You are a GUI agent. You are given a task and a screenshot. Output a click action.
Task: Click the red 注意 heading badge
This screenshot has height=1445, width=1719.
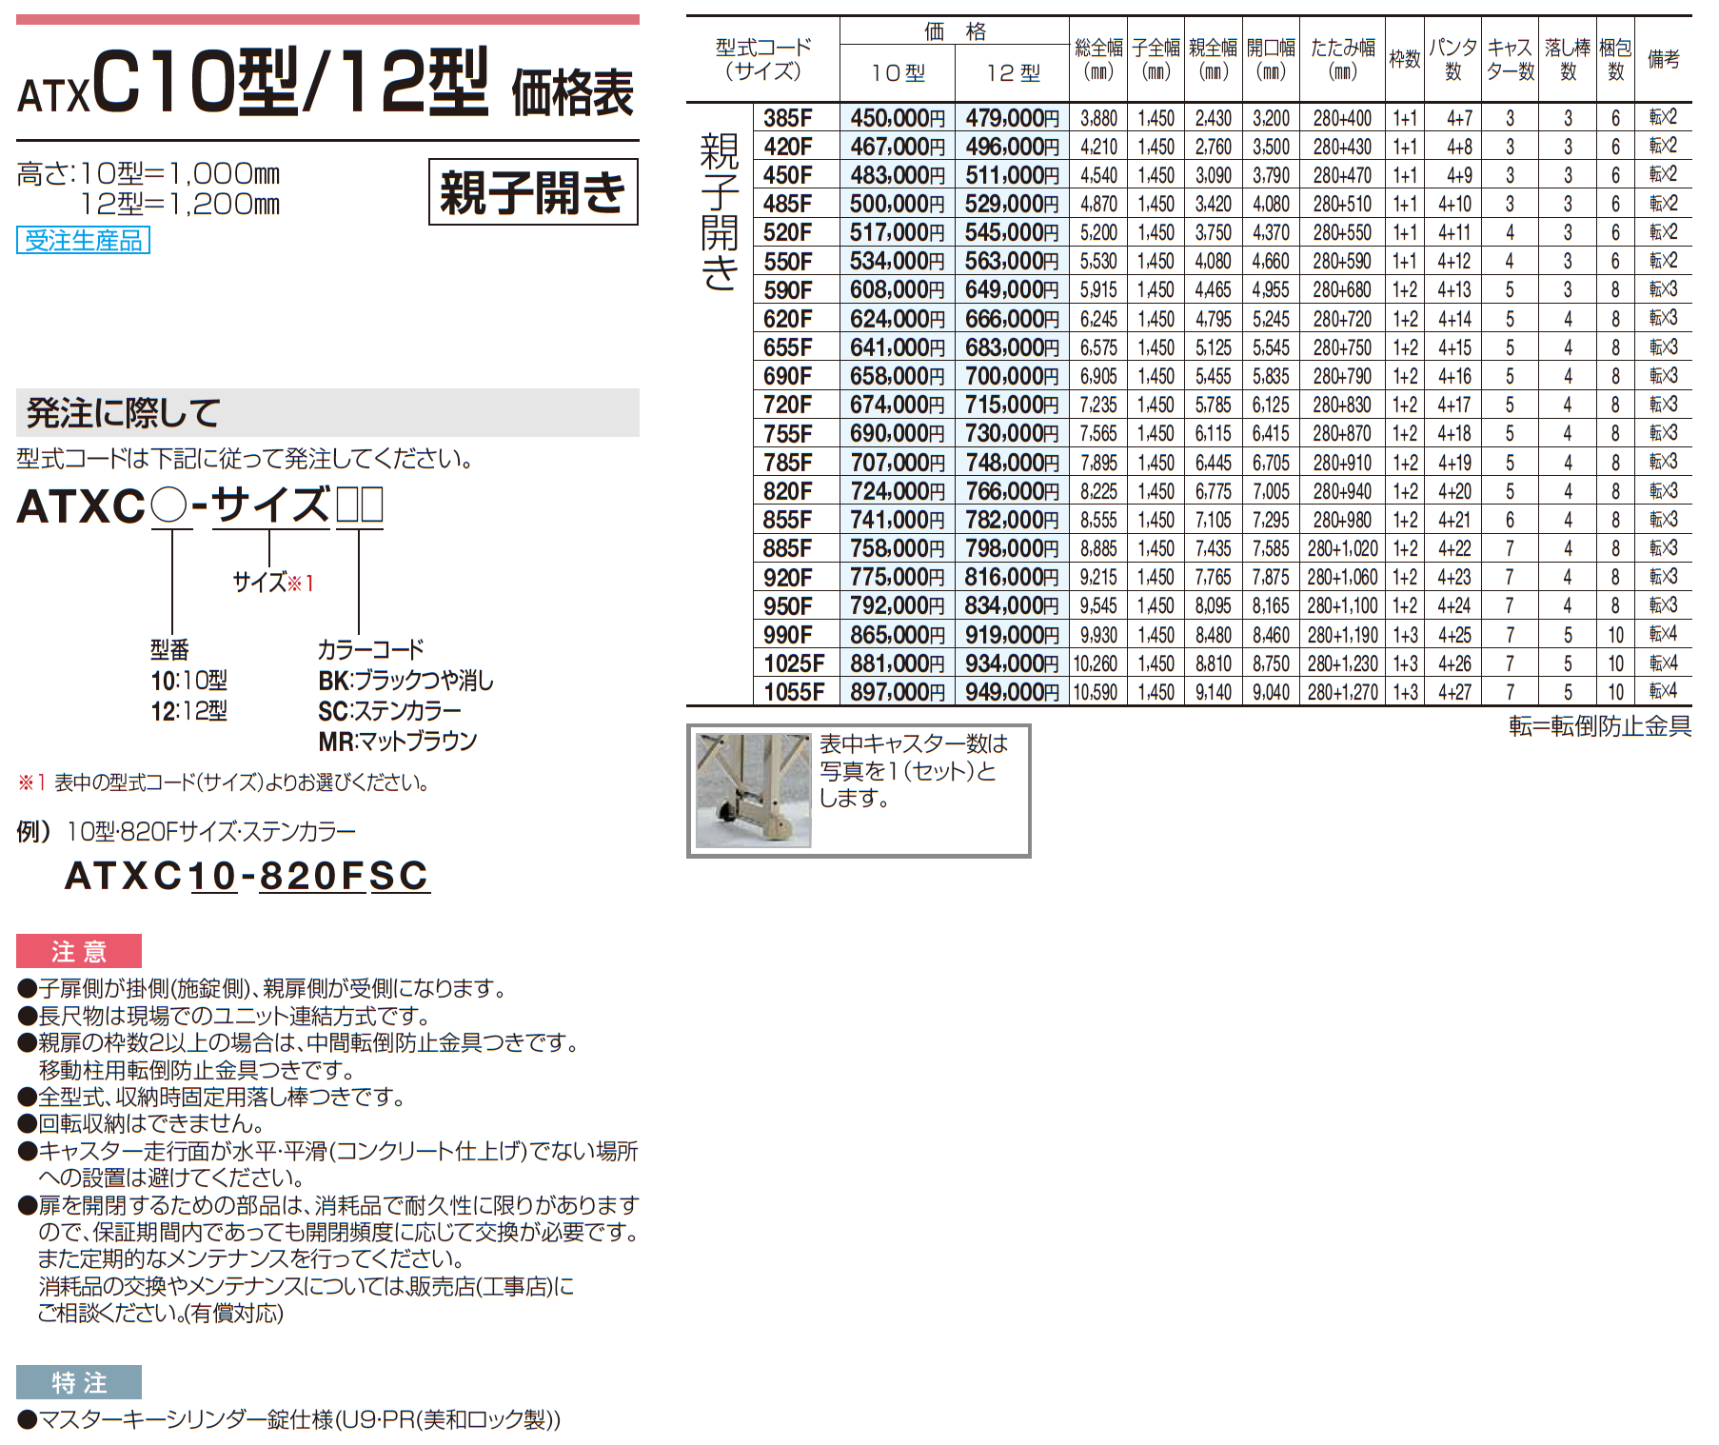(x=79, y=951)
